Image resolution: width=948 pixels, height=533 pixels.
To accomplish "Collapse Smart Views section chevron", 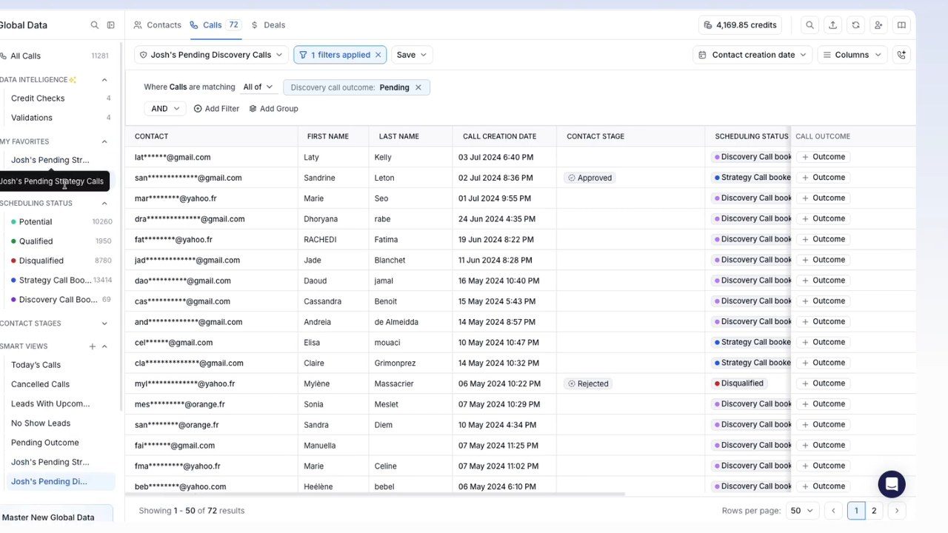I will 104,346.
